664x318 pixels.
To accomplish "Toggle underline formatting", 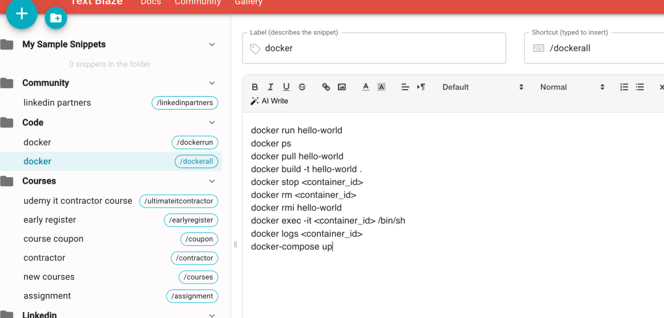I will (287, 87).
